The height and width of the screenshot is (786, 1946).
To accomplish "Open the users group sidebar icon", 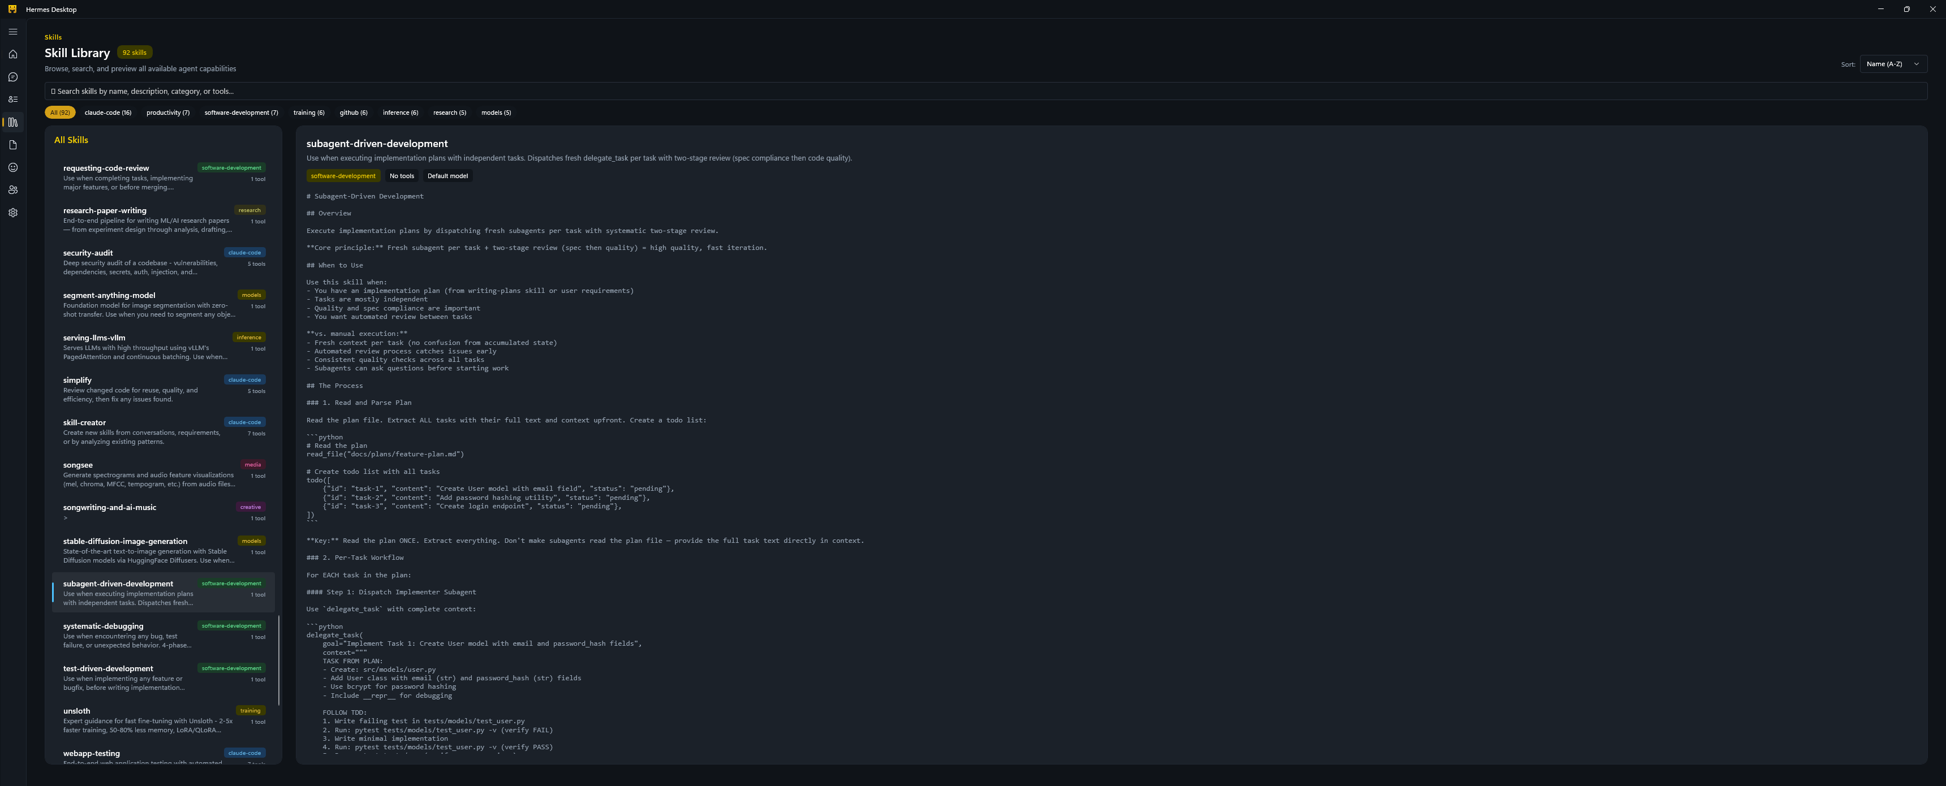I will pos(13,190).
